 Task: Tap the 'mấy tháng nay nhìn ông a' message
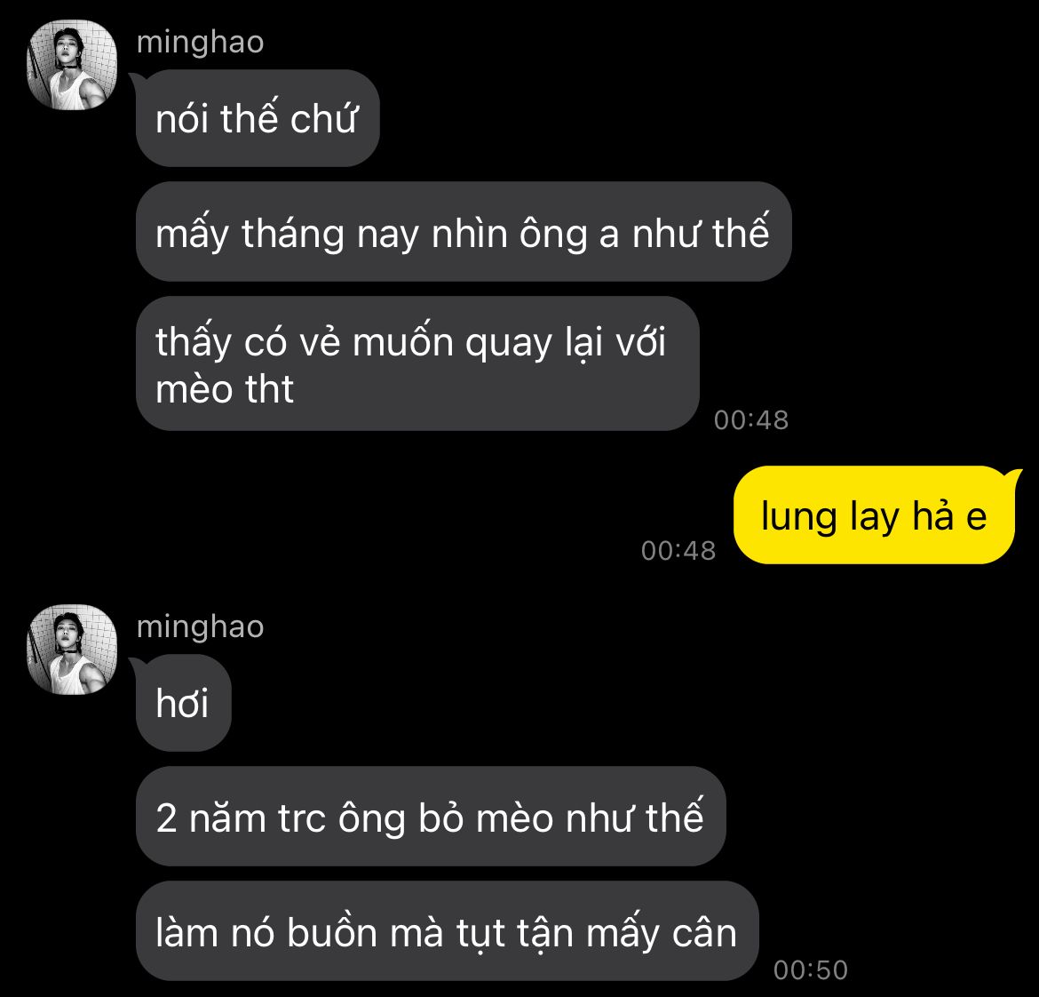coord(464,232)
